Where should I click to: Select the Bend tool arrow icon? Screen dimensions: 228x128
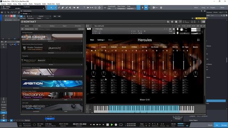[74, 7]
